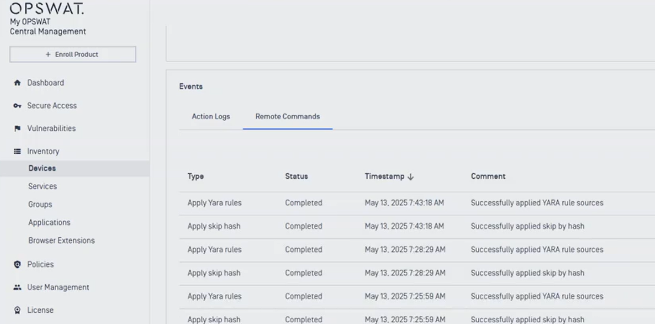
Task: Click the Inventory list icon
Action: click(x=17, y=152)
